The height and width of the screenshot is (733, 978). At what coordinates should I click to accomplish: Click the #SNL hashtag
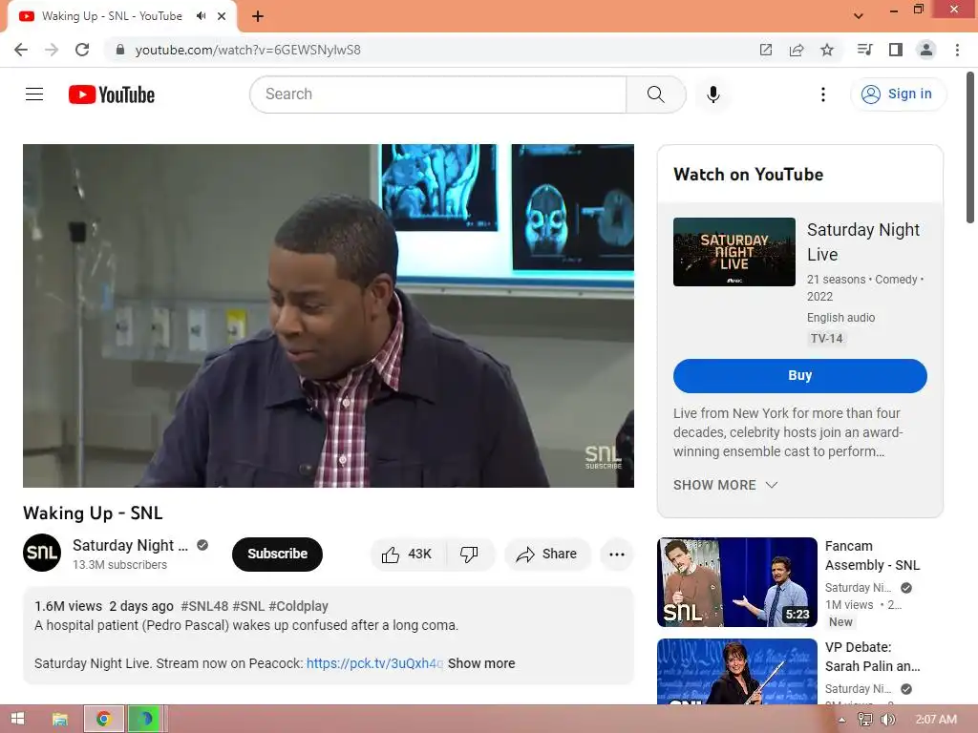(248, 606)
